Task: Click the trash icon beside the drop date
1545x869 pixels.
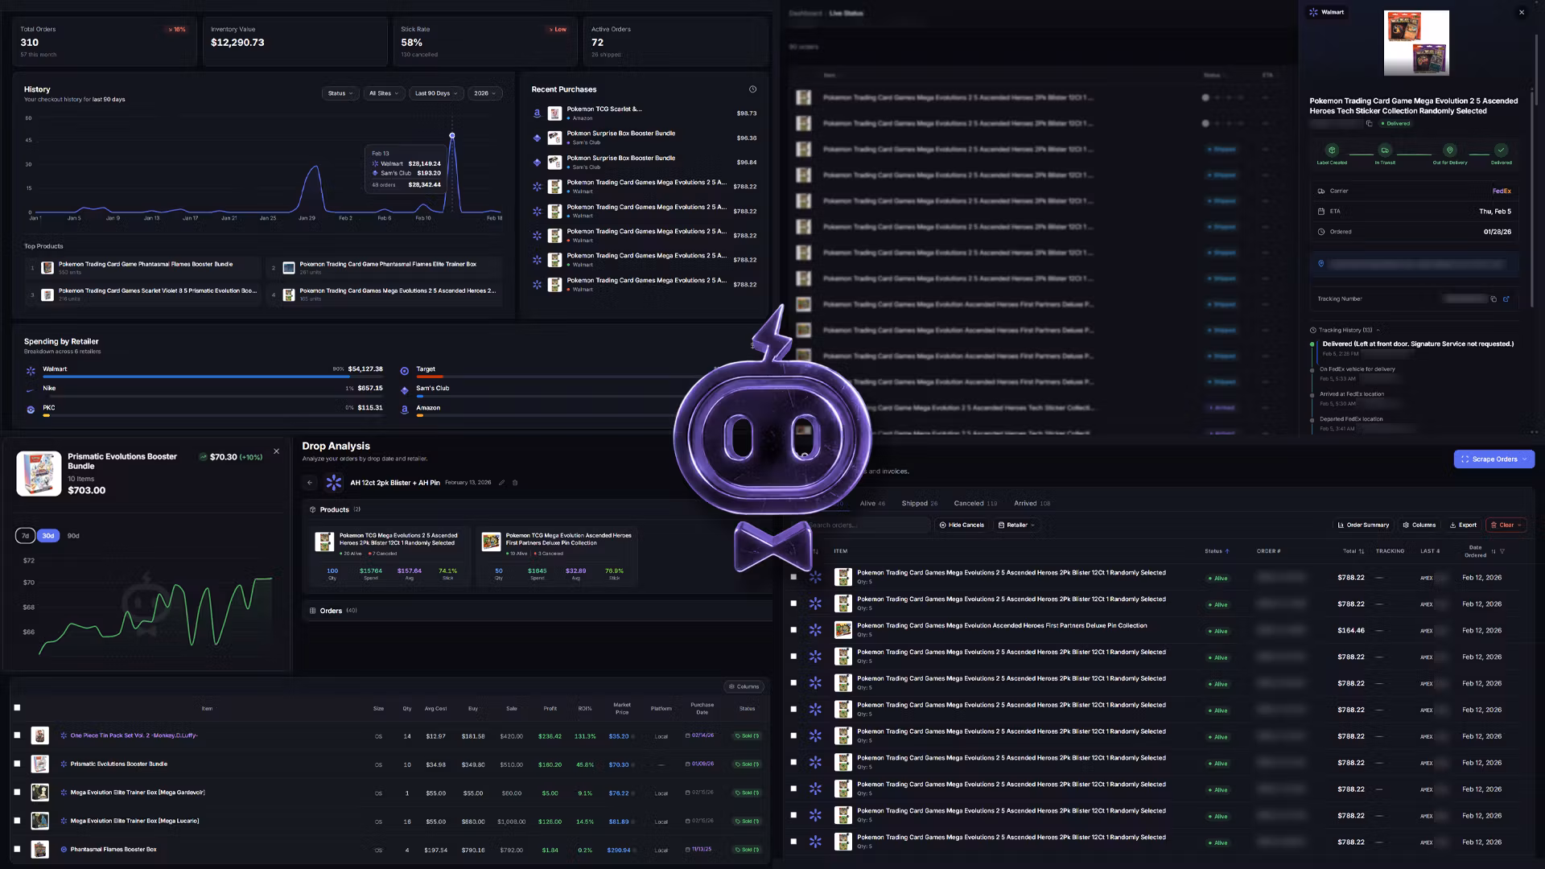Action: (515, 483)
